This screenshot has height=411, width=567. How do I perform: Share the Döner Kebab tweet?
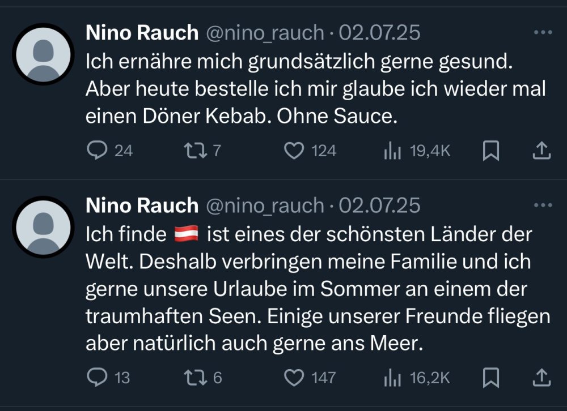point(541,151)
